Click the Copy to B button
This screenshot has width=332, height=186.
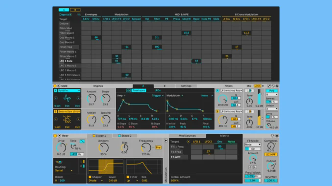(x=65, y=15)
